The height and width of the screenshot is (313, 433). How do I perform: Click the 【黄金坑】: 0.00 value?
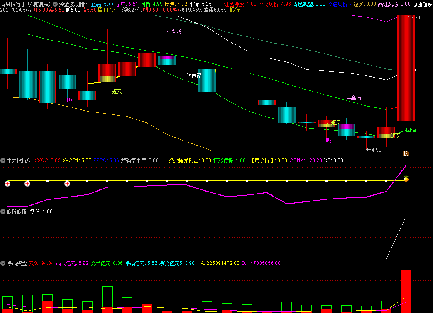tap(269, 160)
